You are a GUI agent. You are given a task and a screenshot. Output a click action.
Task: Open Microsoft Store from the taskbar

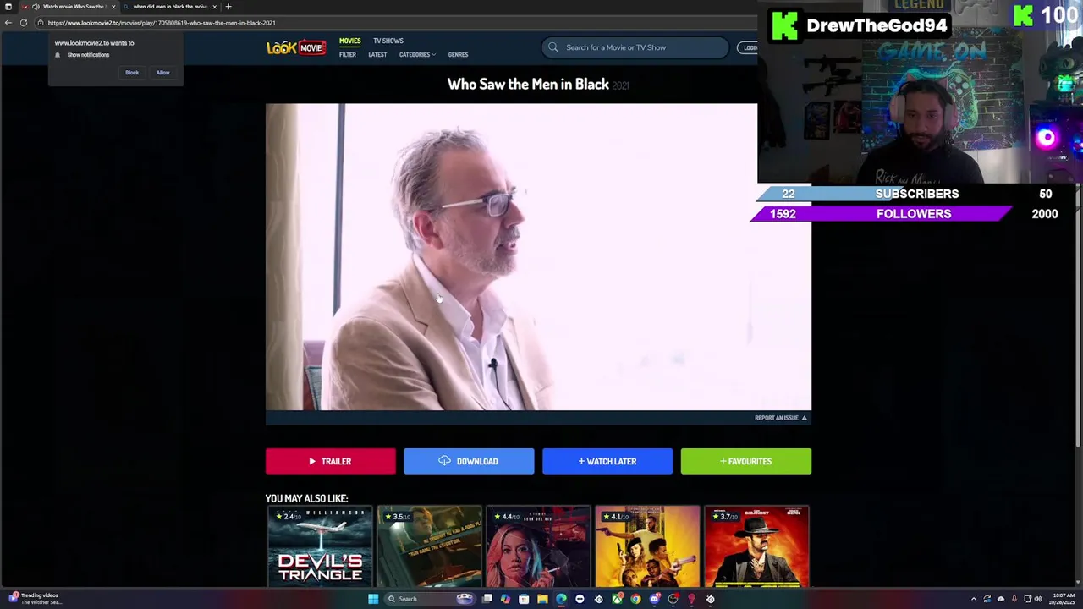tap(524, 599)
